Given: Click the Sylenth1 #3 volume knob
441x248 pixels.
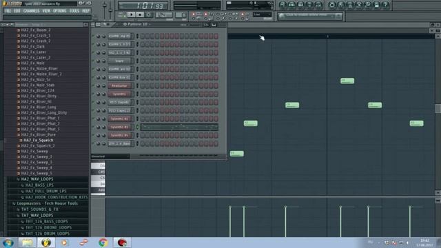Looking at the screenshot, I should [103, 127].
